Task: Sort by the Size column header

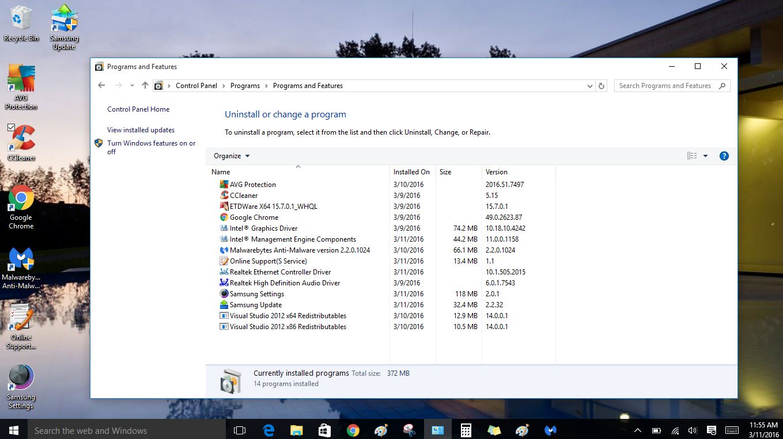Action: (459, 171)
